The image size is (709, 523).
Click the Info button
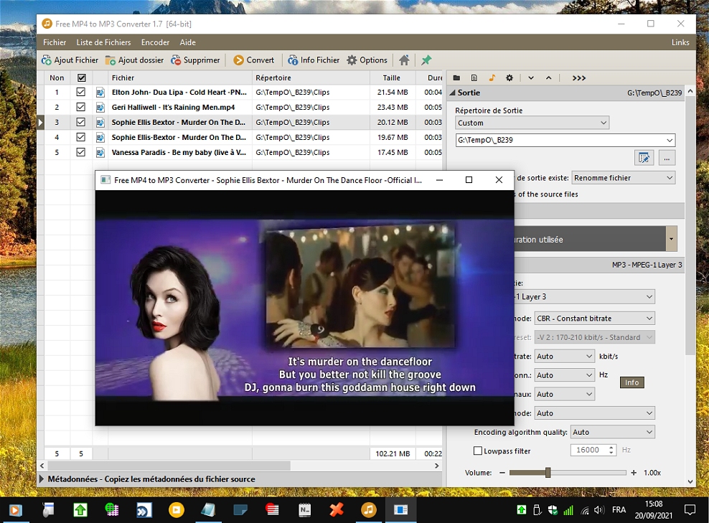click(631, 382)
